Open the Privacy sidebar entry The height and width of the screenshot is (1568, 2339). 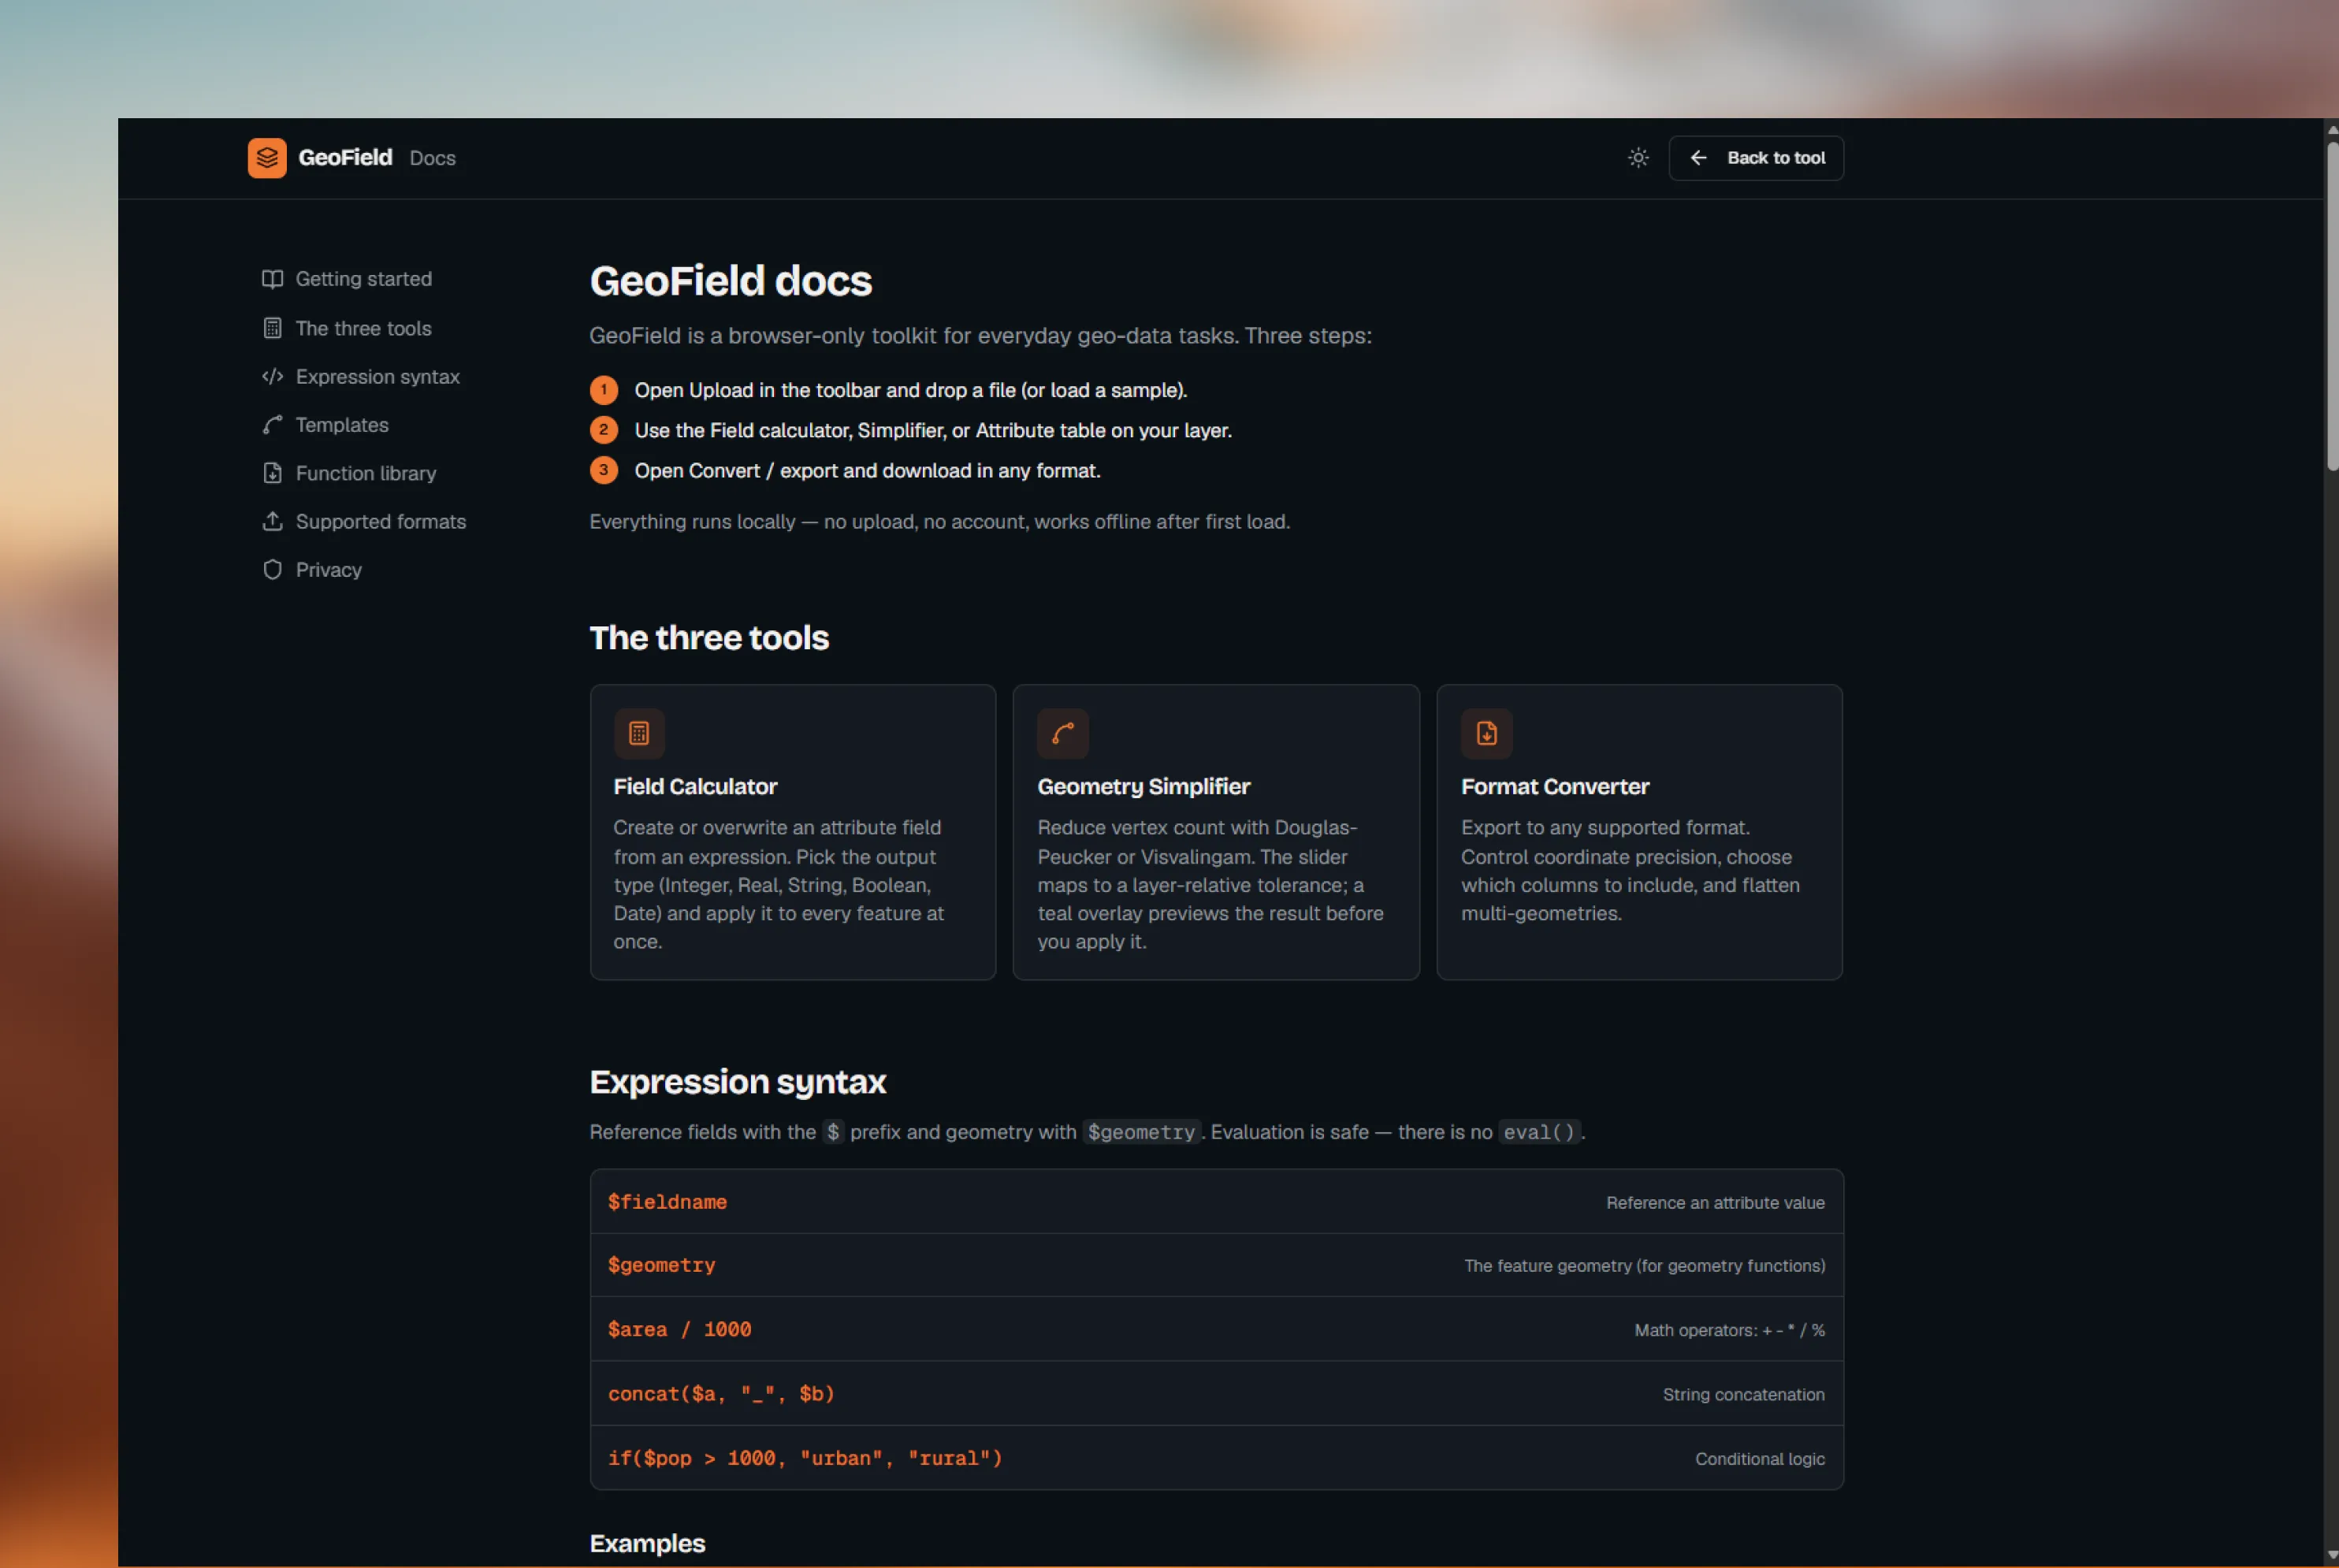(329, 570)
